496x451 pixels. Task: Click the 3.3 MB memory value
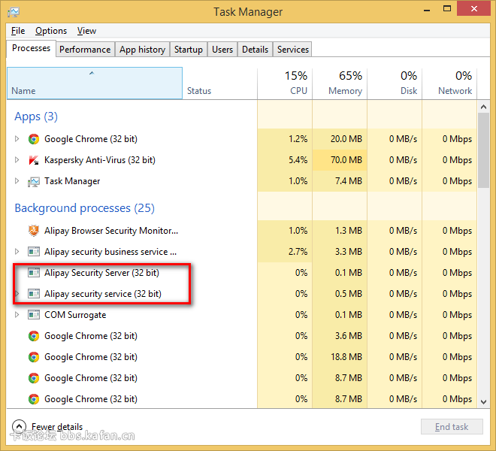tap(349, 252)
